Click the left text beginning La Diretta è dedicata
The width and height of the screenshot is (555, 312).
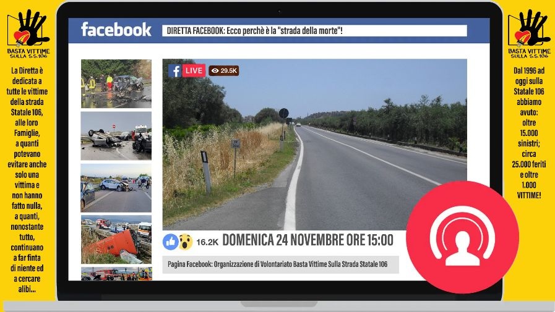pos(27,180)
